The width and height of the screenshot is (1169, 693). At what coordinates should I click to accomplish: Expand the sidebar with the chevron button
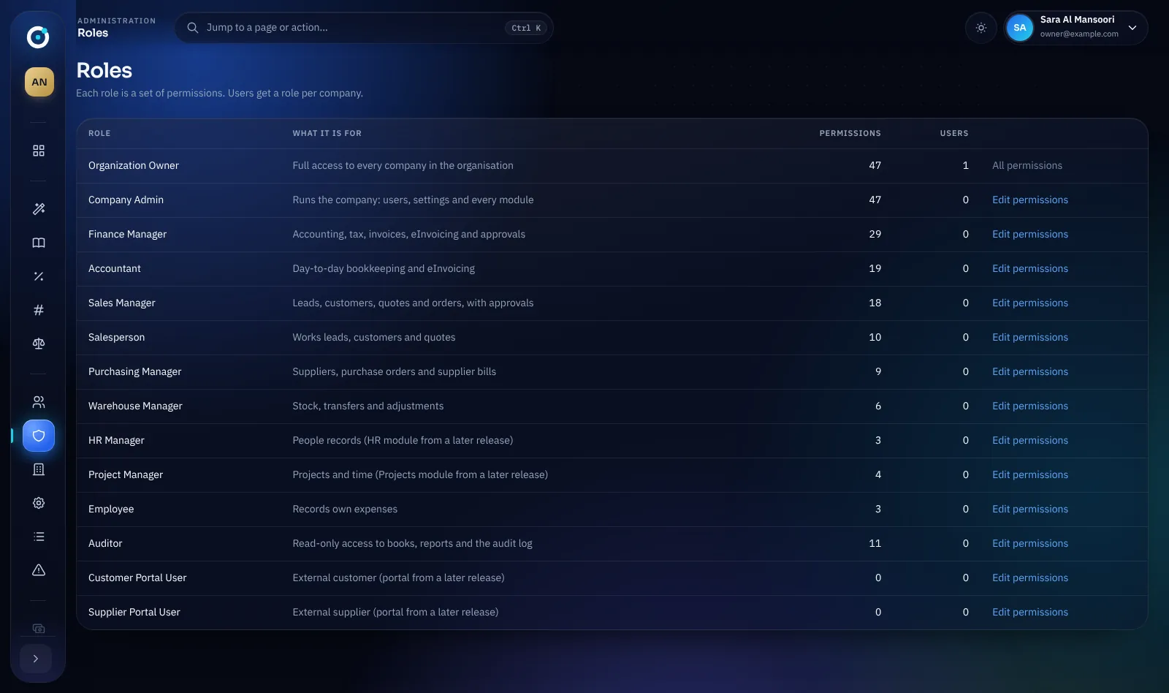36,659
